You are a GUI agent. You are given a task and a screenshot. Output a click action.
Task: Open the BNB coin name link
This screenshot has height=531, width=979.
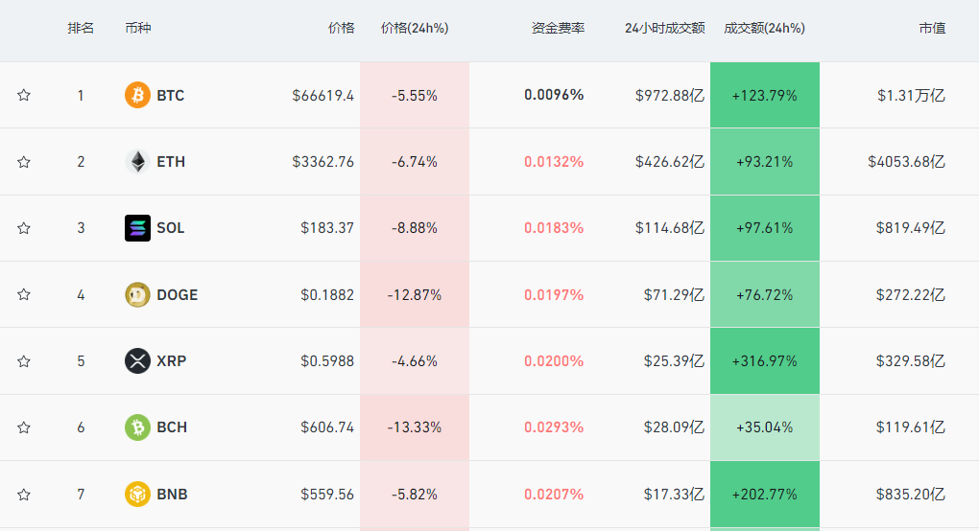click(x=173, y=495)
